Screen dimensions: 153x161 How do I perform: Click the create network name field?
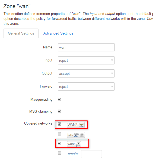point(91,154)
